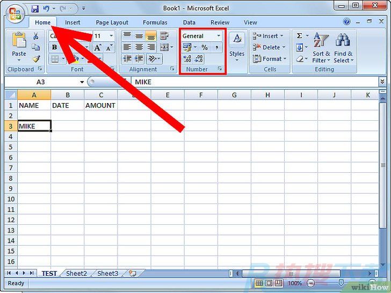Apply Accounting Number Format
Viewport: 391px width, 293px height.
coord(187,47)
